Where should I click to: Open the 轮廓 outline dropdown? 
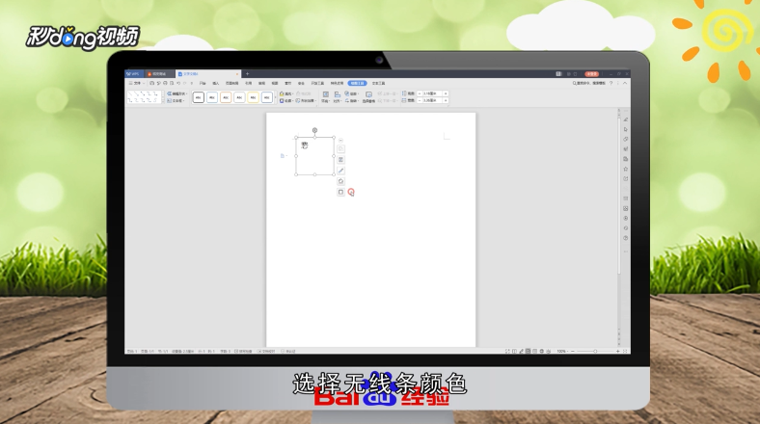[x=286, y=100]
